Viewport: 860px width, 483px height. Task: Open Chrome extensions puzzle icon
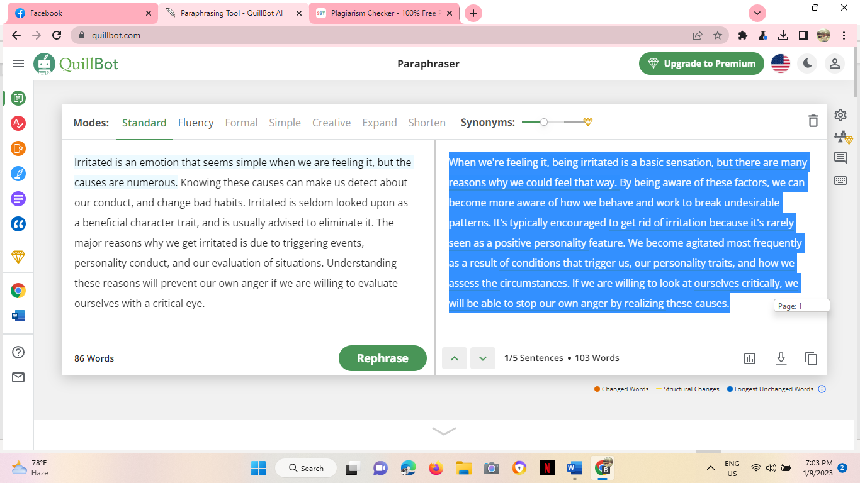pos(743,36)
